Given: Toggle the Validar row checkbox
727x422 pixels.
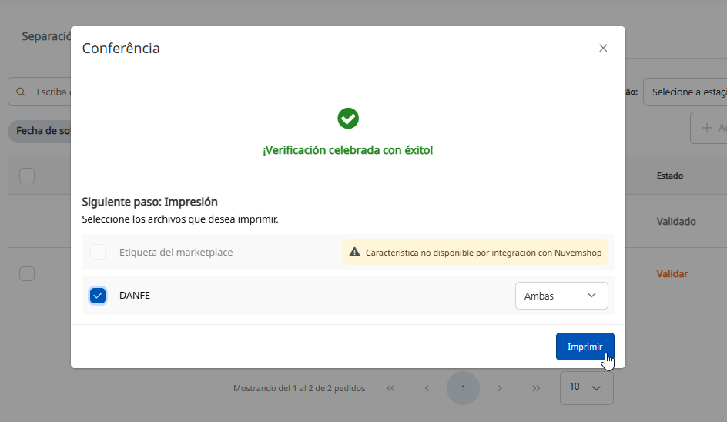Looking at the screenshot, I should pyautogui.click(x=27, y=273).
